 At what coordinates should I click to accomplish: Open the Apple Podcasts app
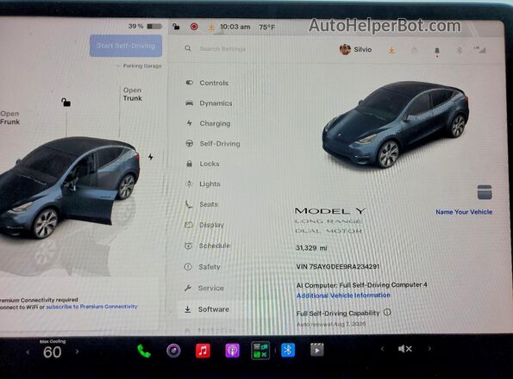(232, 351)
